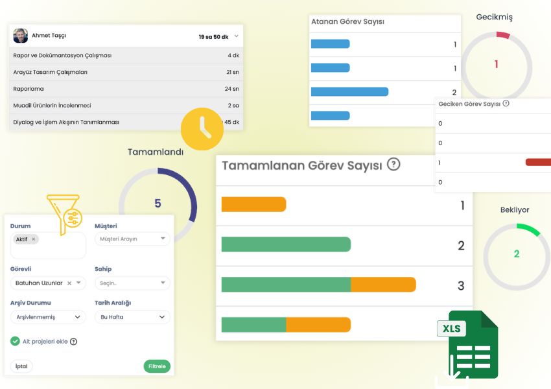Image resolution: width=551 pixels, height=389 pixels.
Task: Click help icon beside Geciken Görev Sayısı
Action: (506, 104)
